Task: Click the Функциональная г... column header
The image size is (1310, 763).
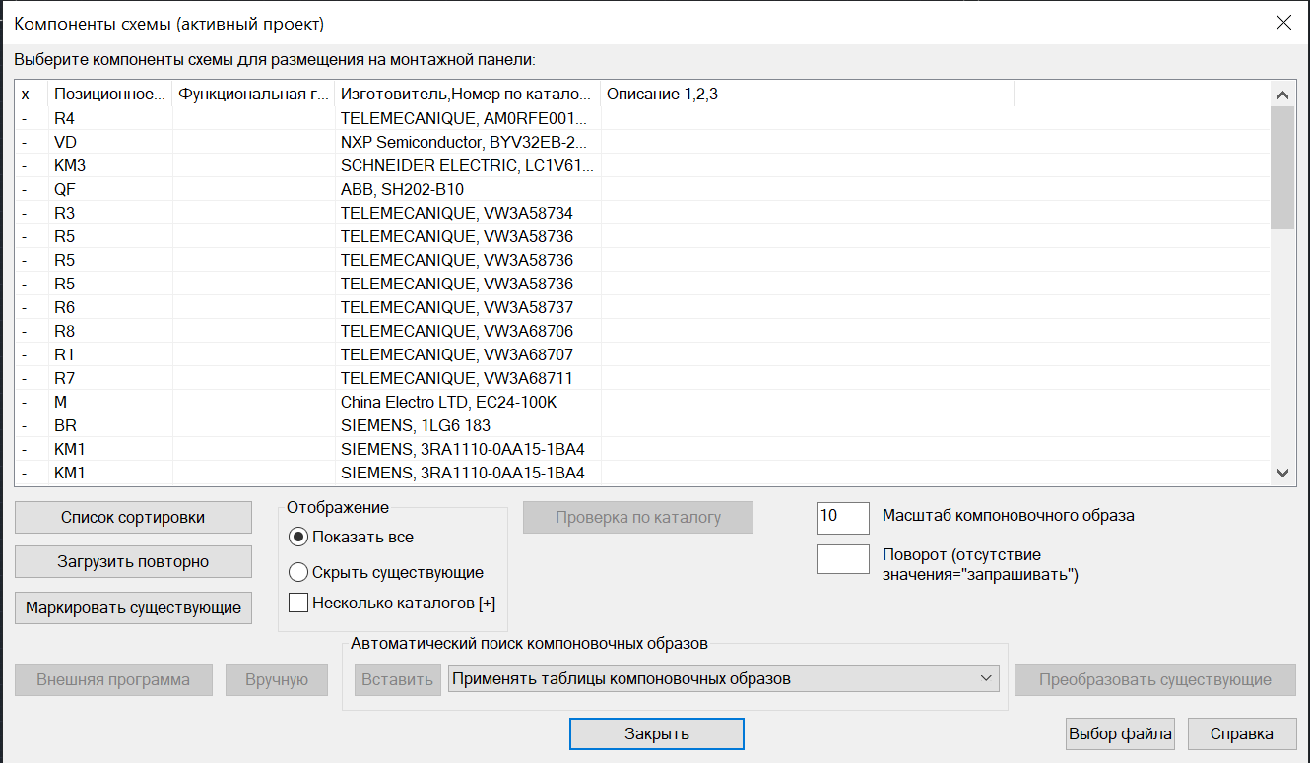Action: [x=253, y=95]
